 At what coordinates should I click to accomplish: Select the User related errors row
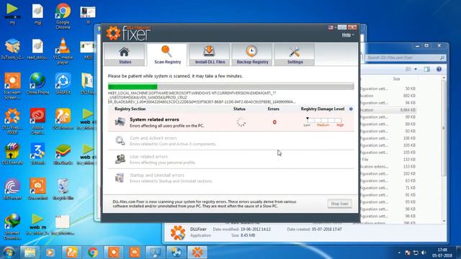pos(230,159)
